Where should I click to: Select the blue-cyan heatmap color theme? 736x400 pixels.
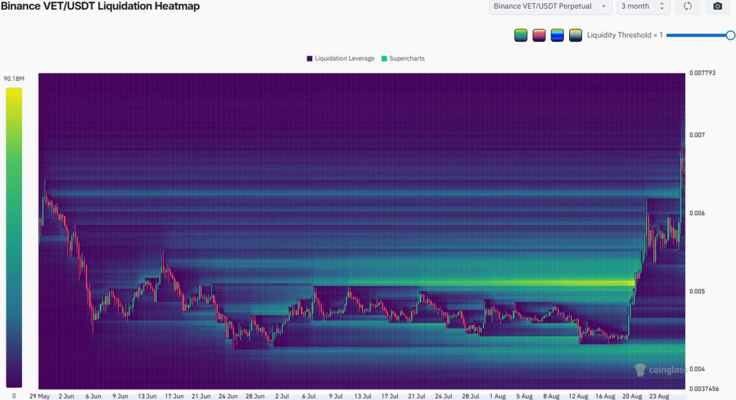[558, 35]
